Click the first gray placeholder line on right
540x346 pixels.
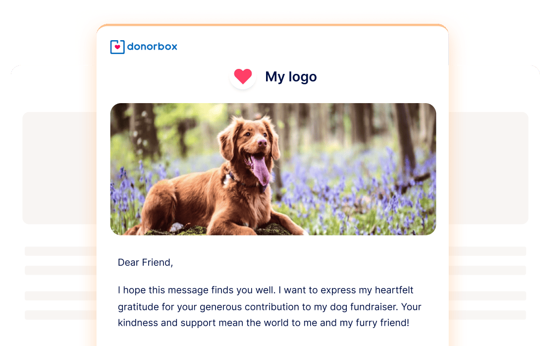click(487, 251)
